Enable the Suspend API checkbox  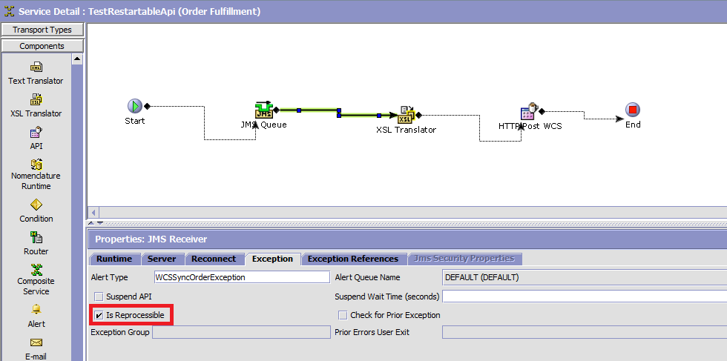tap(99, 297)
